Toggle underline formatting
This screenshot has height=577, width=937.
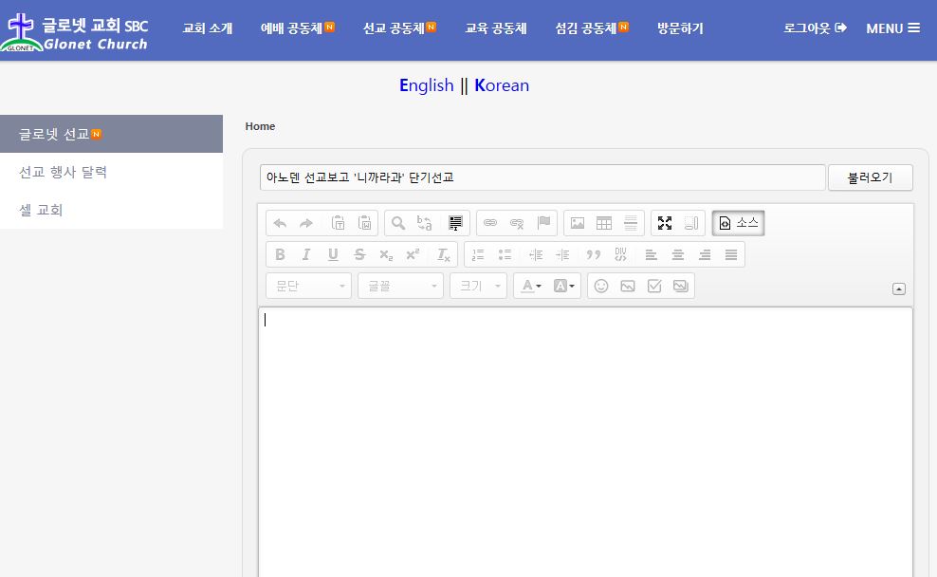333,254
